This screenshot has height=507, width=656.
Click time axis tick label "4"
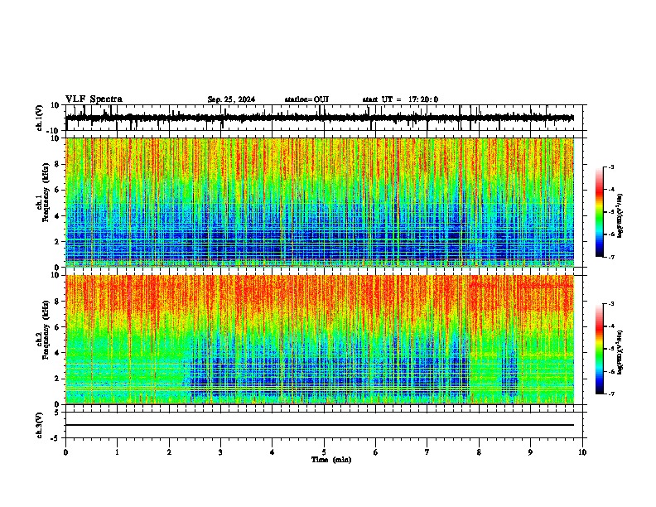tap(273, 452)
